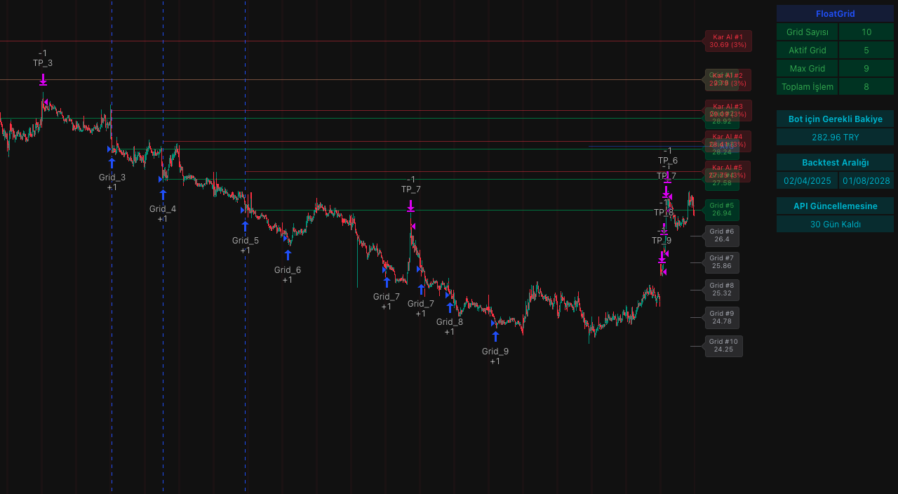The height and width of the screenshot is (494, 898).
Task: Select the Grid #6 26.4 level label
Action: coord(721,236)
